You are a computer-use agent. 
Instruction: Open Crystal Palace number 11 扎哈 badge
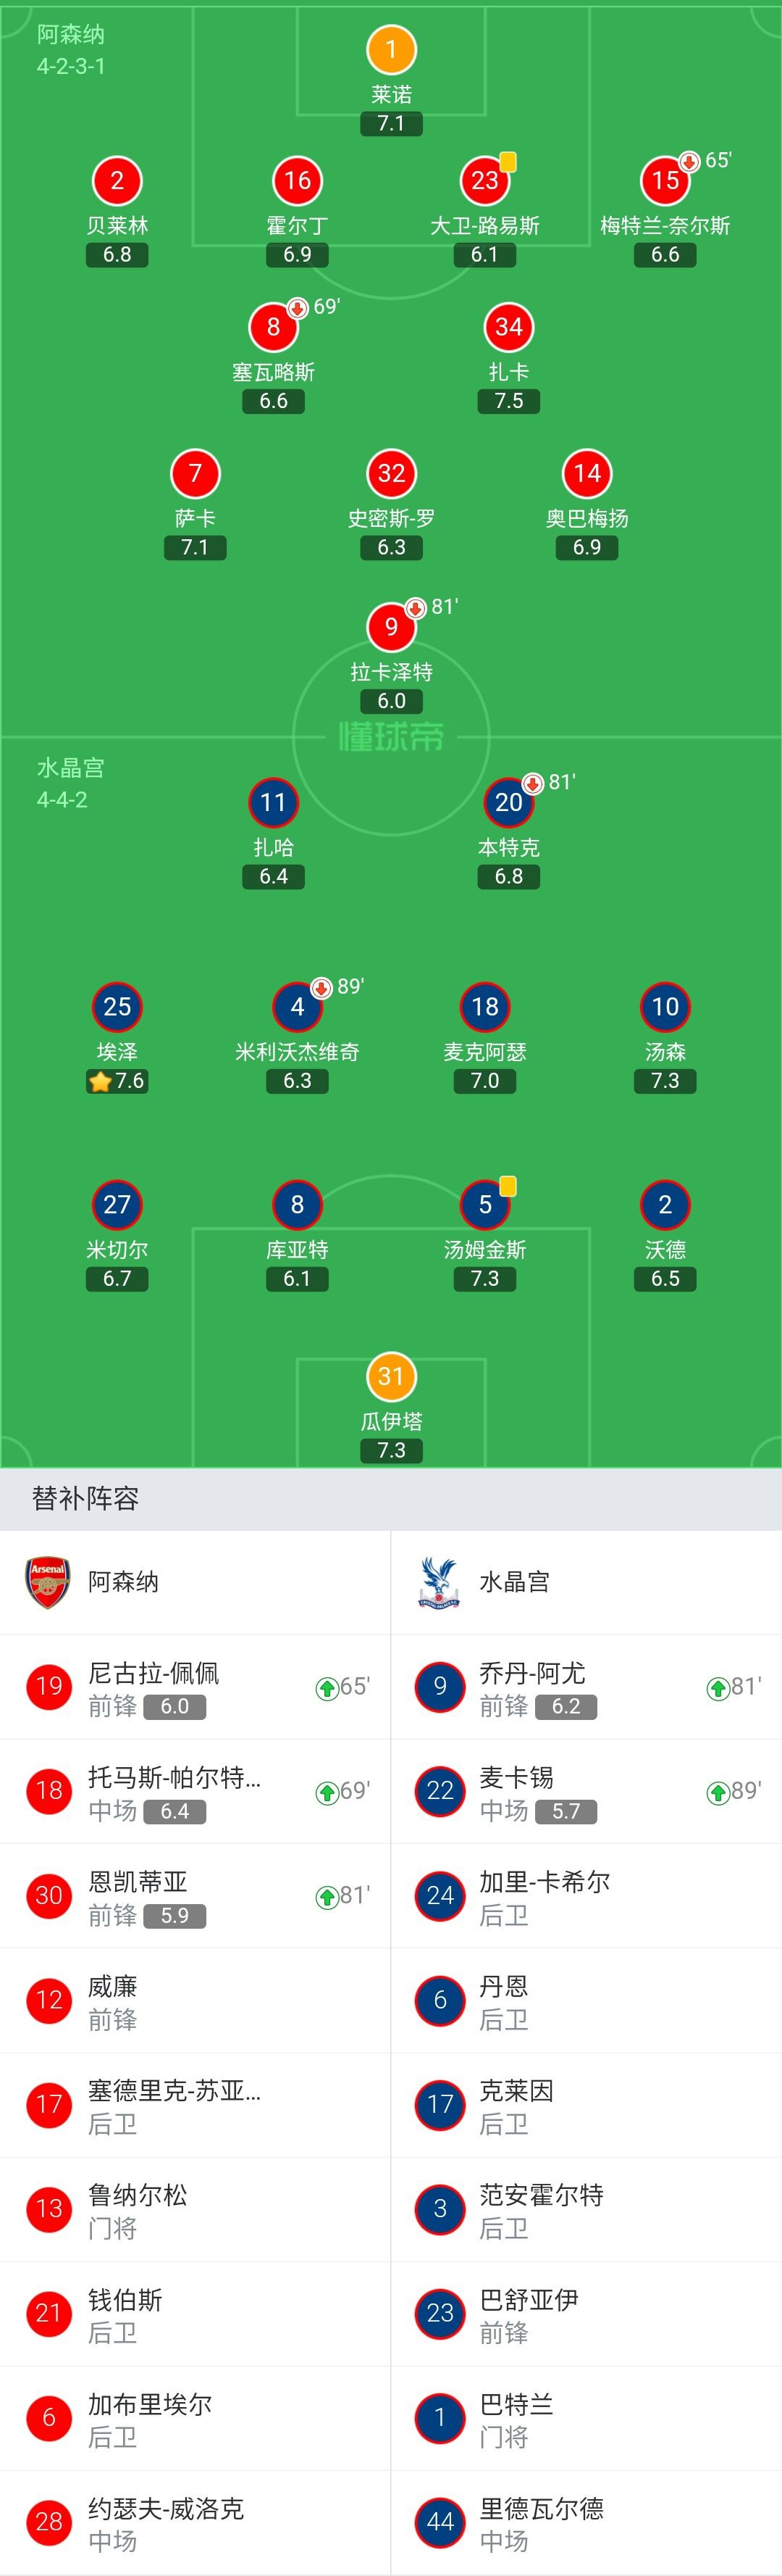274,802
